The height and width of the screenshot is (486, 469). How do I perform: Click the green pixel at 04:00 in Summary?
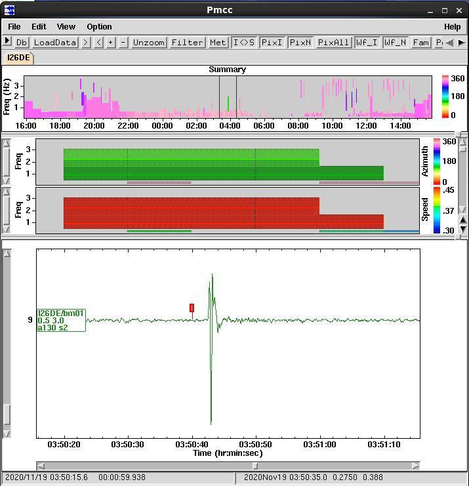(x=228, y=104)
